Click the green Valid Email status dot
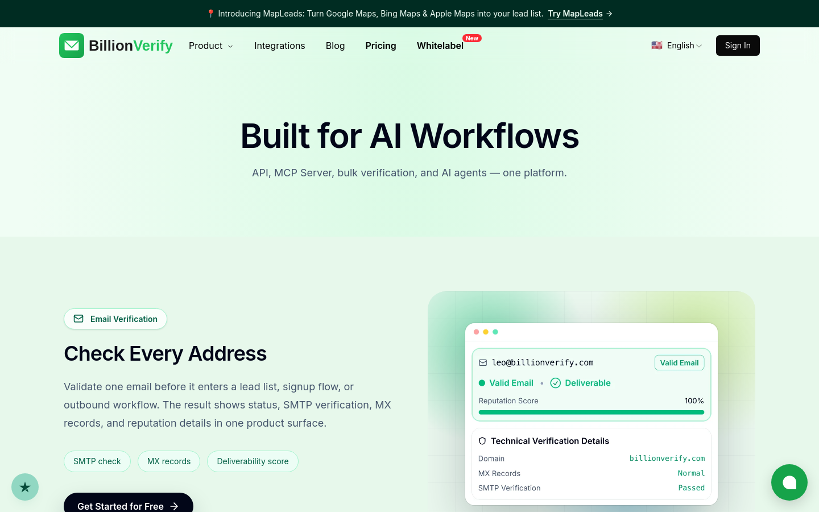Screen dimensions: 819x512 click(x=482, y=383)
